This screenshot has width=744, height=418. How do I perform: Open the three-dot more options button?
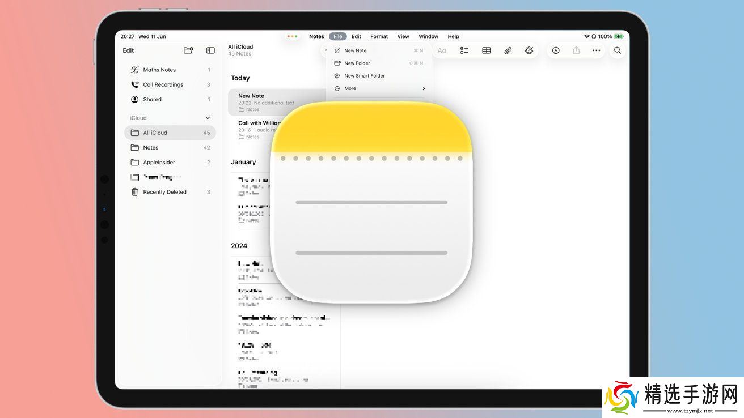[x=596, y=50]
